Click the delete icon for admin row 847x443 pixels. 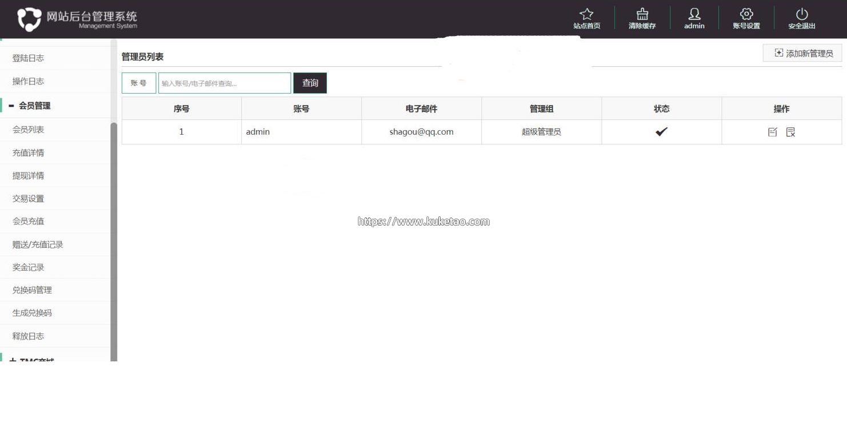[x=790, y=132]
